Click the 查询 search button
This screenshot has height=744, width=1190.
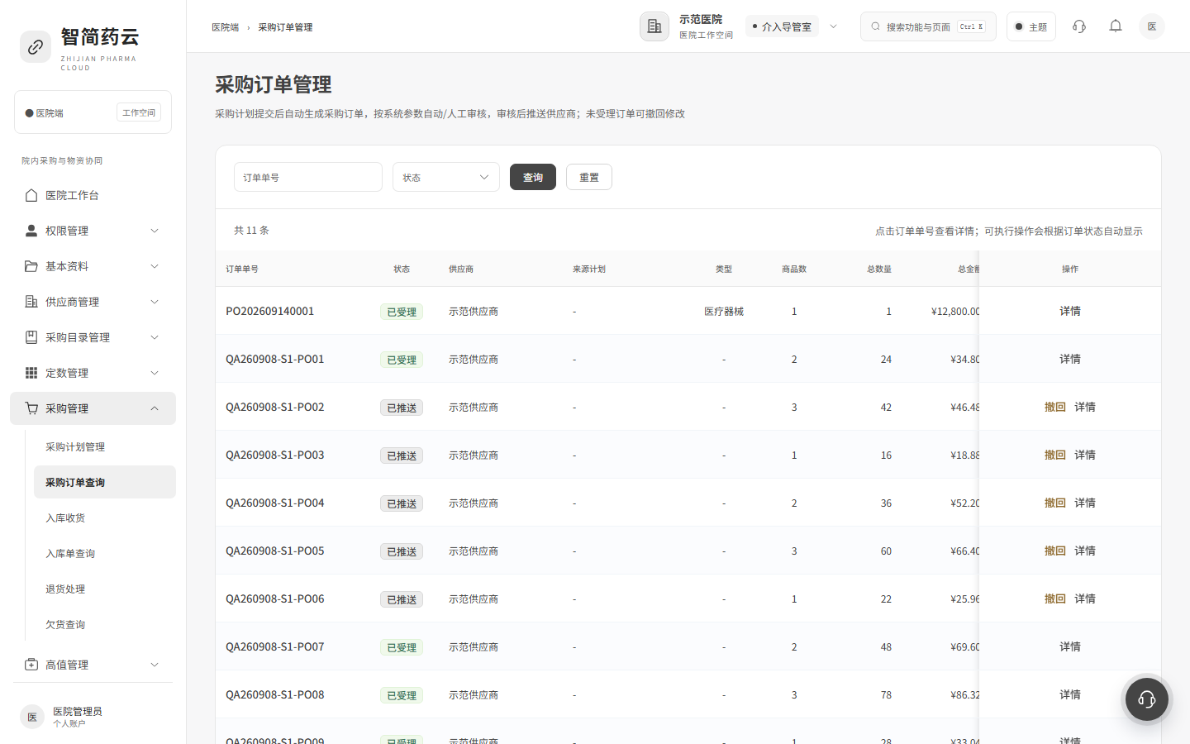[x=533, y=177]
